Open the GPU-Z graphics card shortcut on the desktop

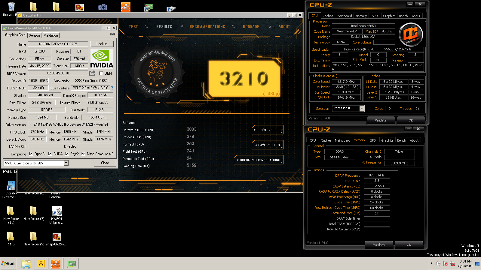[148, 7]
